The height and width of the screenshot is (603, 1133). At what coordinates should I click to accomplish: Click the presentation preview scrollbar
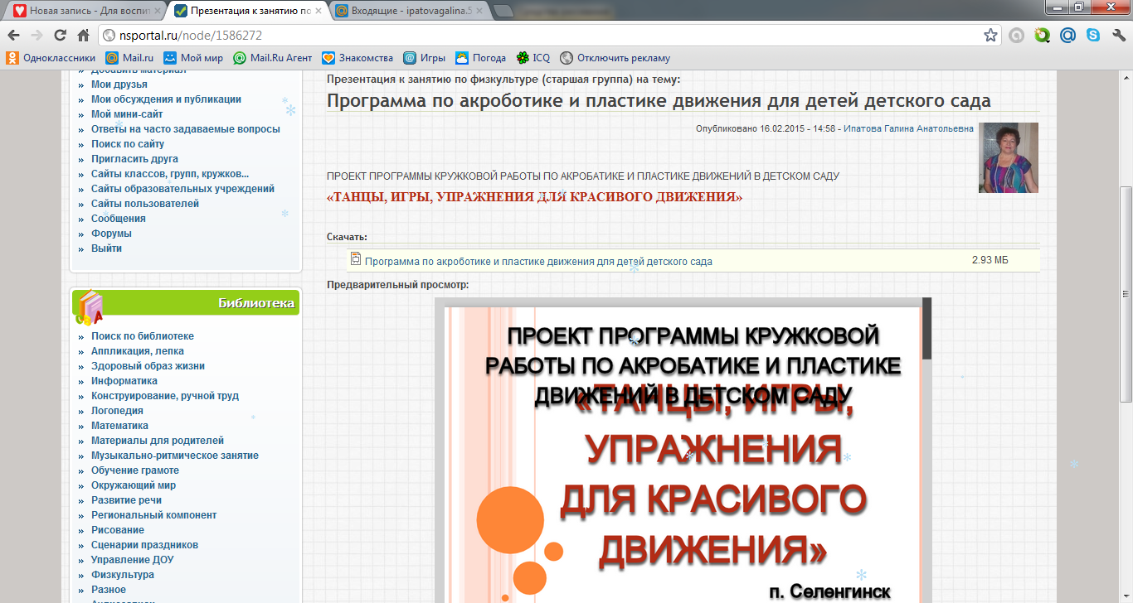926,328
